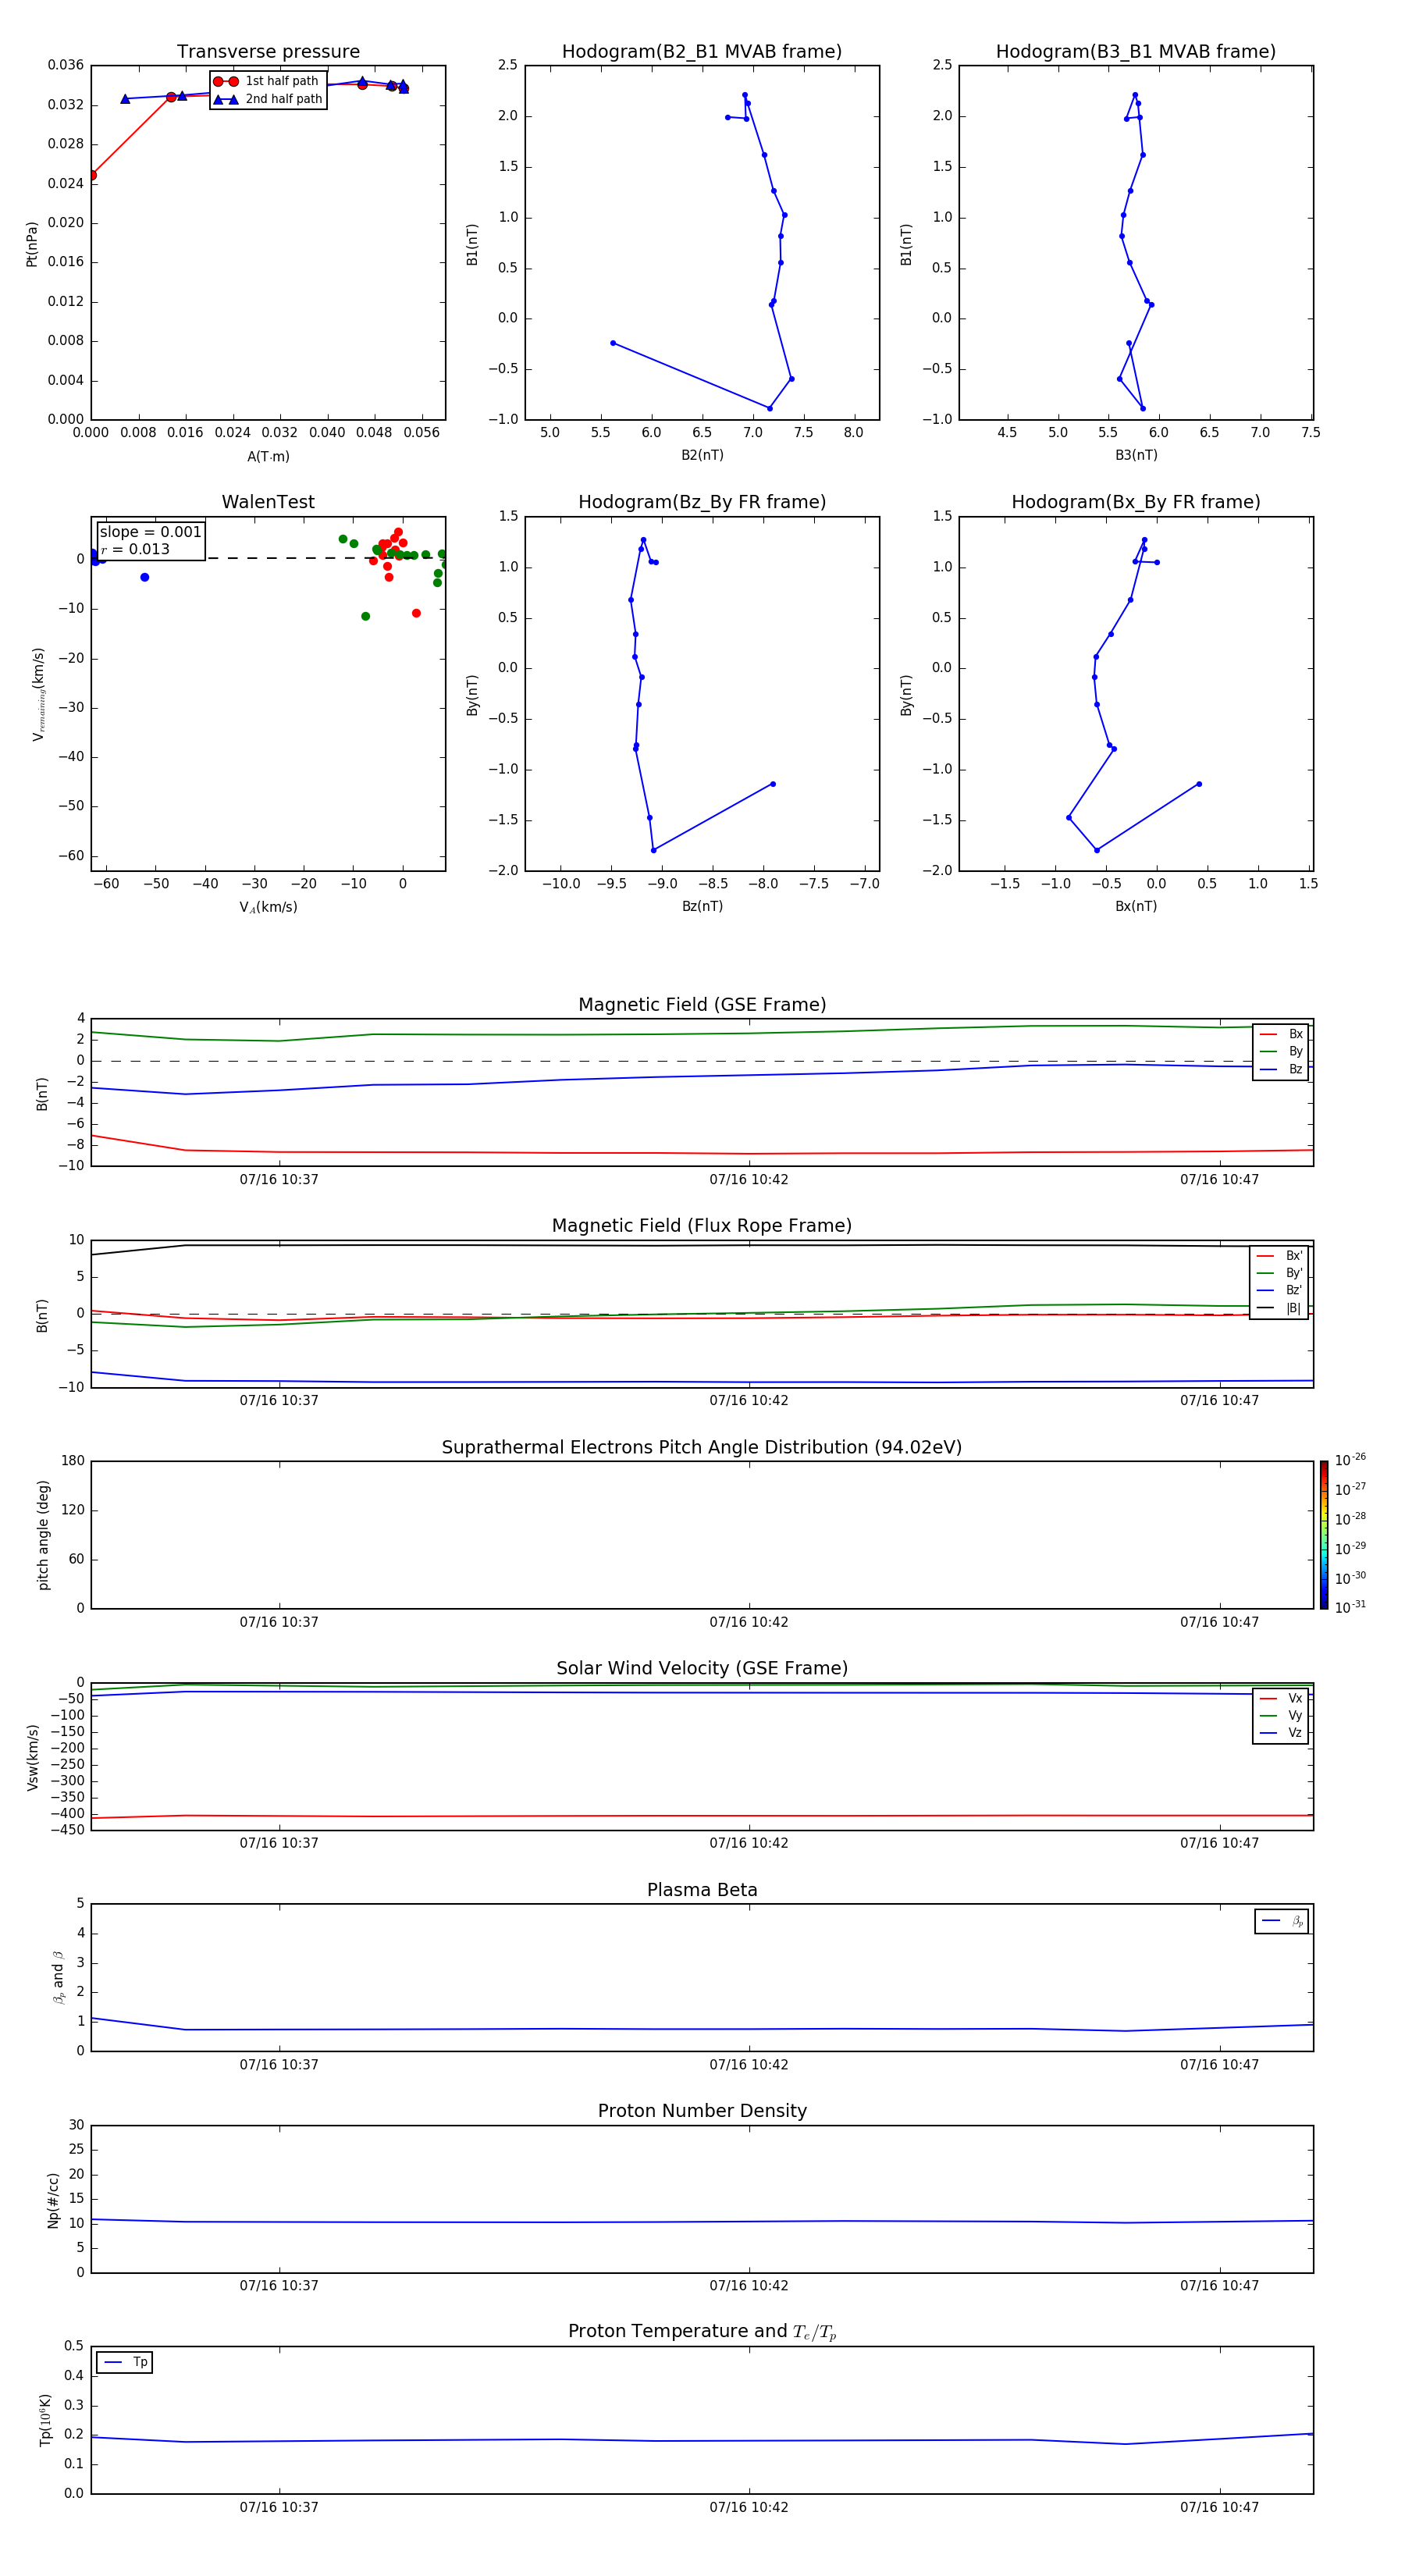Click the 'Bz(nT)' axis label
This screenshot has height=2576, width=1405.
pos(702,906)
